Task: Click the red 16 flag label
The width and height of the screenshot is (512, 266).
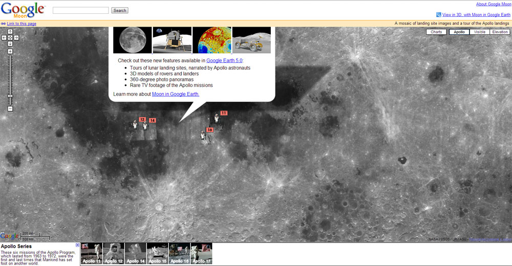Action: pos(209,130)
